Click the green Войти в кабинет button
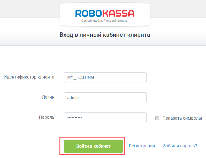This screenshot has height=158, width=206. point(93,146)
